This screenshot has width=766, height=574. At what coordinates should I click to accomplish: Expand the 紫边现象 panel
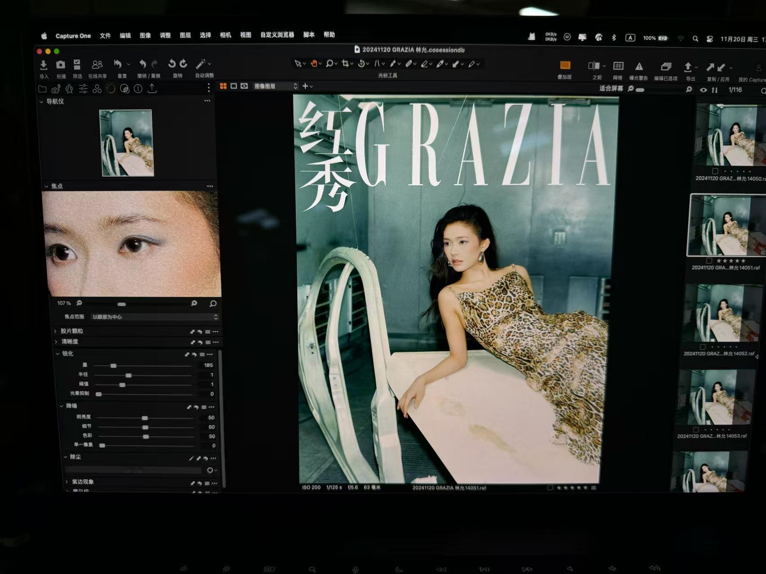point(67,482)
